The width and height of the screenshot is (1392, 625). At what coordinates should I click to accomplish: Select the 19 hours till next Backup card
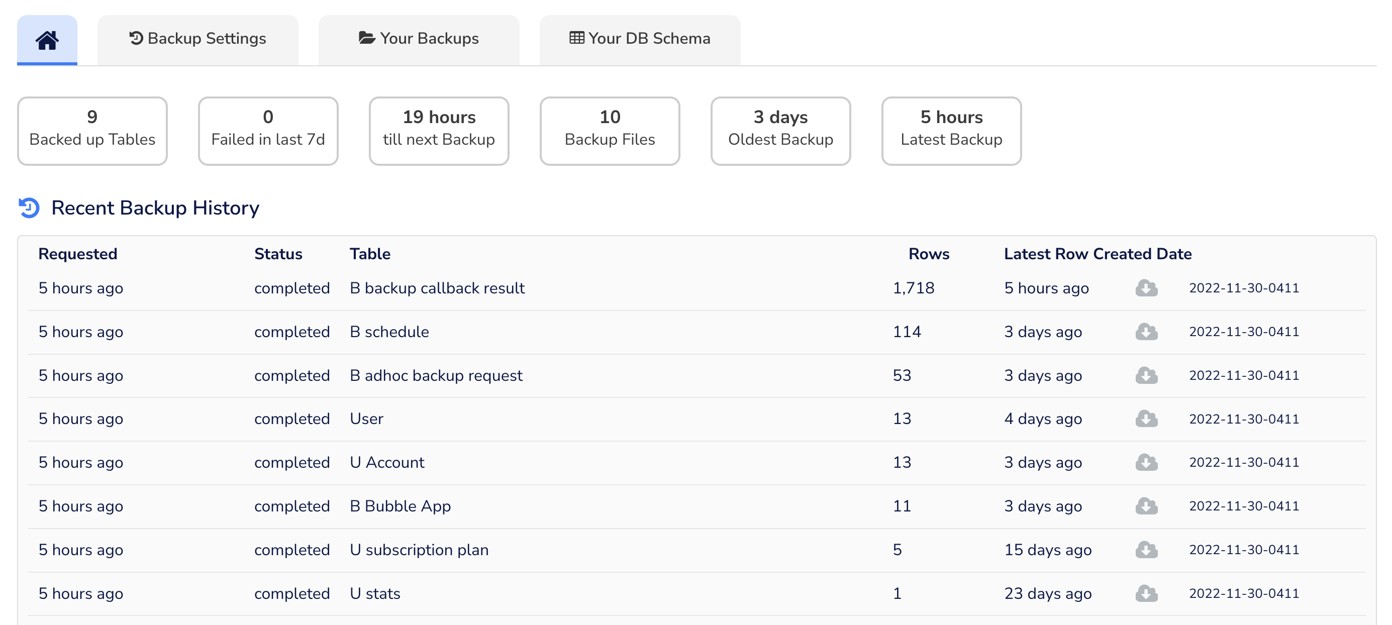pos(439,131)
